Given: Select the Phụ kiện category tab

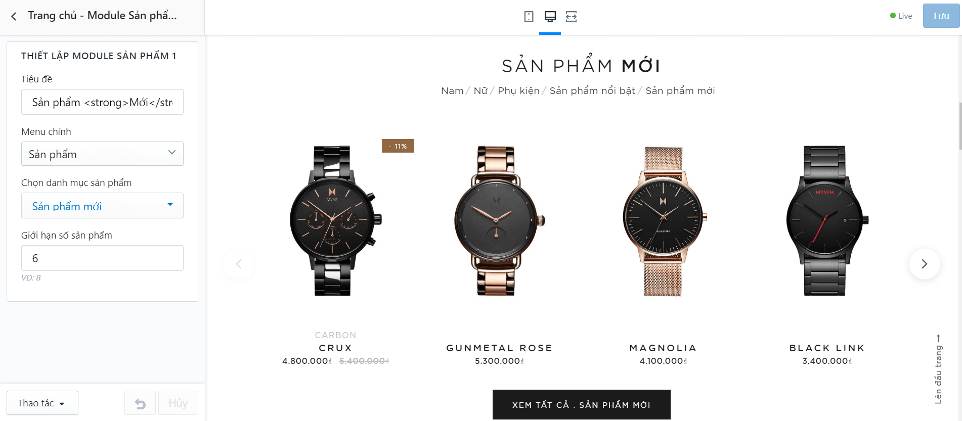Looking at the screenshot, I should tap(518, 91).
